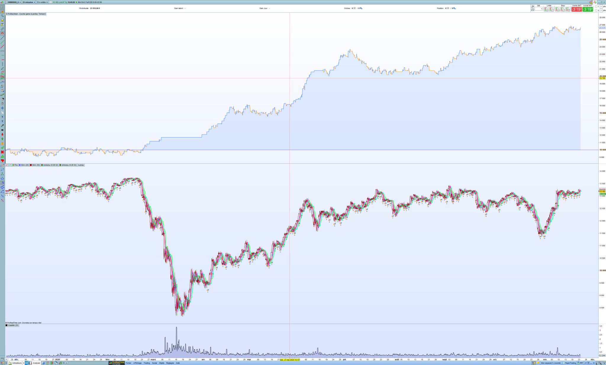Enable the S stop checkbox
The image size is (606, 365).
tap(596, 10)
